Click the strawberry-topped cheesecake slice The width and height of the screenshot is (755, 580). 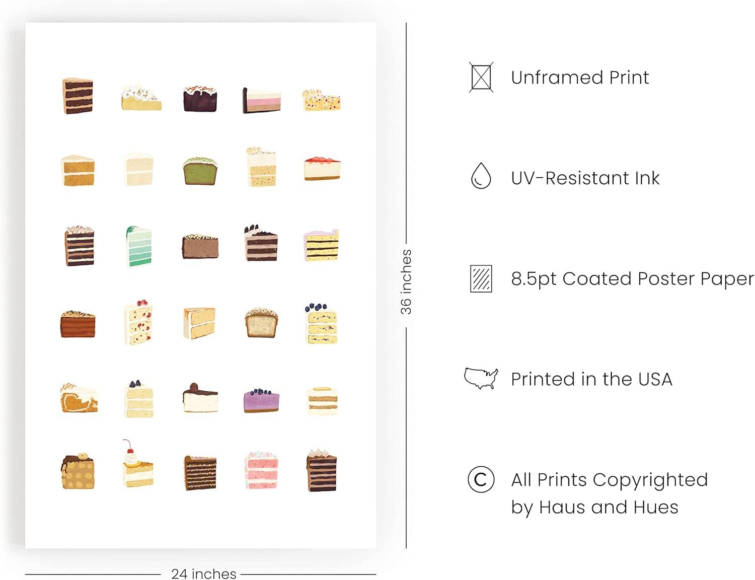click(x=322, y=168)
